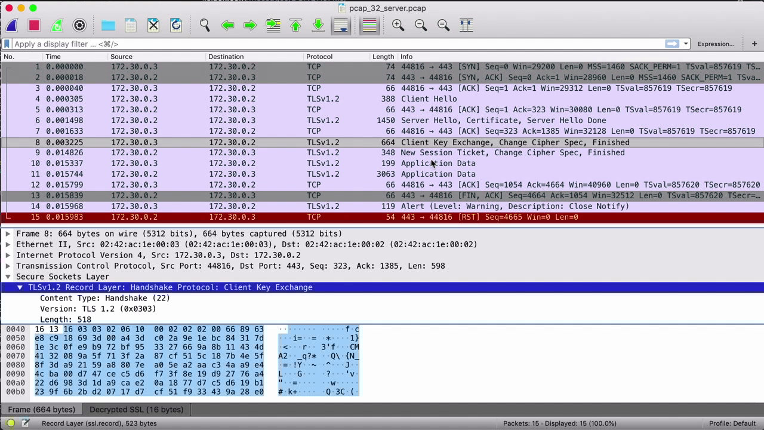This screenshot has height=430, width=764.
Task: Go back in packet history
Action: coord(227,25)
